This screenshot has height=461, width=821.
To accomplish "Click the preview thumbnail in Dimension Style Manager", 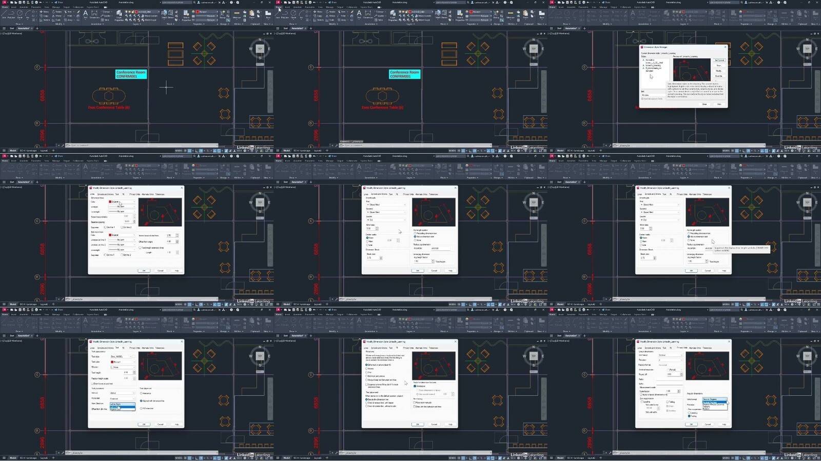I will (x=691, y=69).
